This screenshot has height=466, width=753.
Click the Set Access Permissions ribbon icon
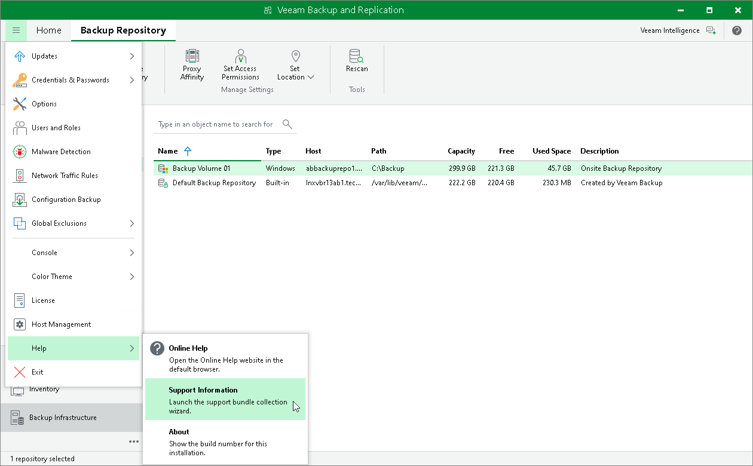(241, 56)
